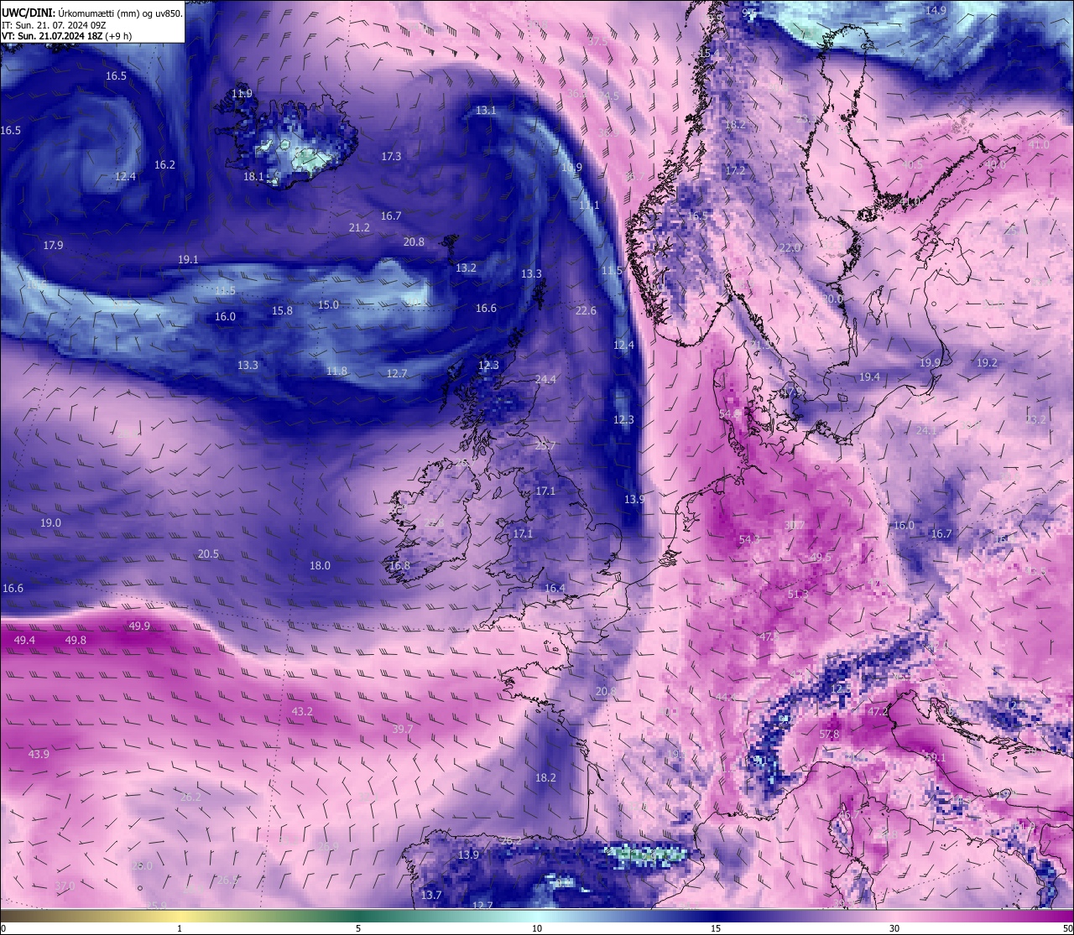Click the 15.0 value in the Atlantic
1074x935 pixels.
[x=328, y=305]
